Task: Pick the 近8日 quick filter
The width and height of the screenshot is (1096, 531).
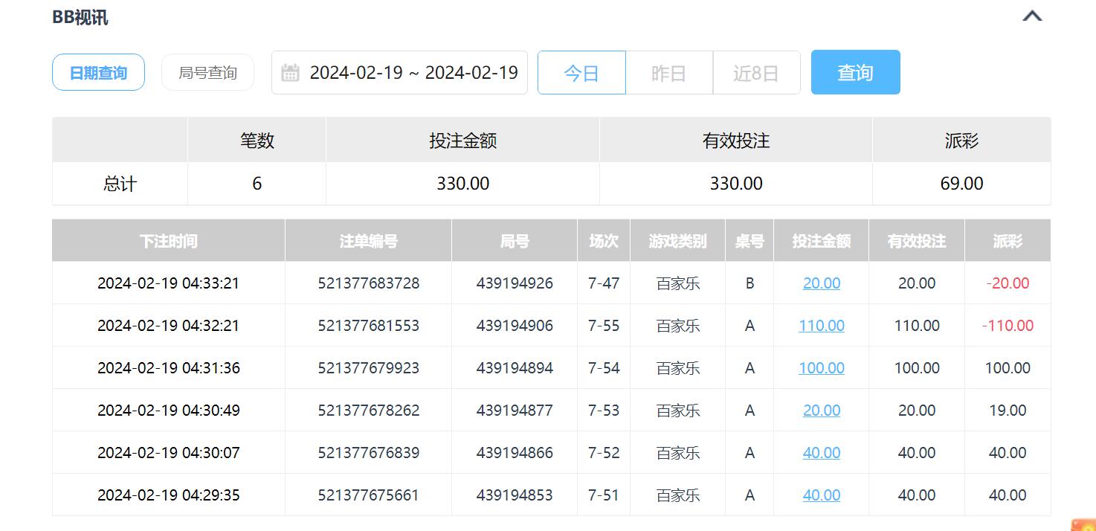Action: point(755,73)
